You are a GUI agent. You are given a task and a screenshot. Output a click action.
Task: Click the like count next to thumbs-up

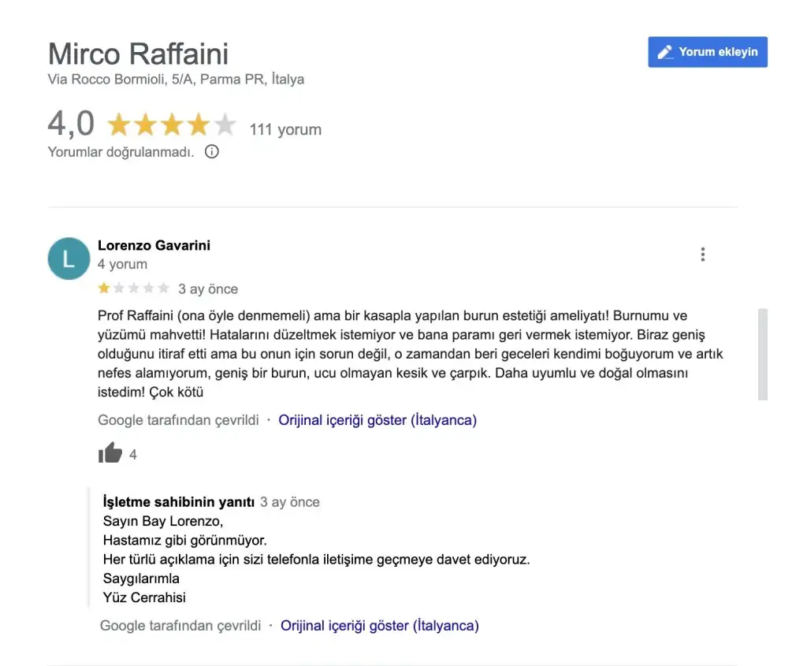pyautogui.click(x=133, y=455)
